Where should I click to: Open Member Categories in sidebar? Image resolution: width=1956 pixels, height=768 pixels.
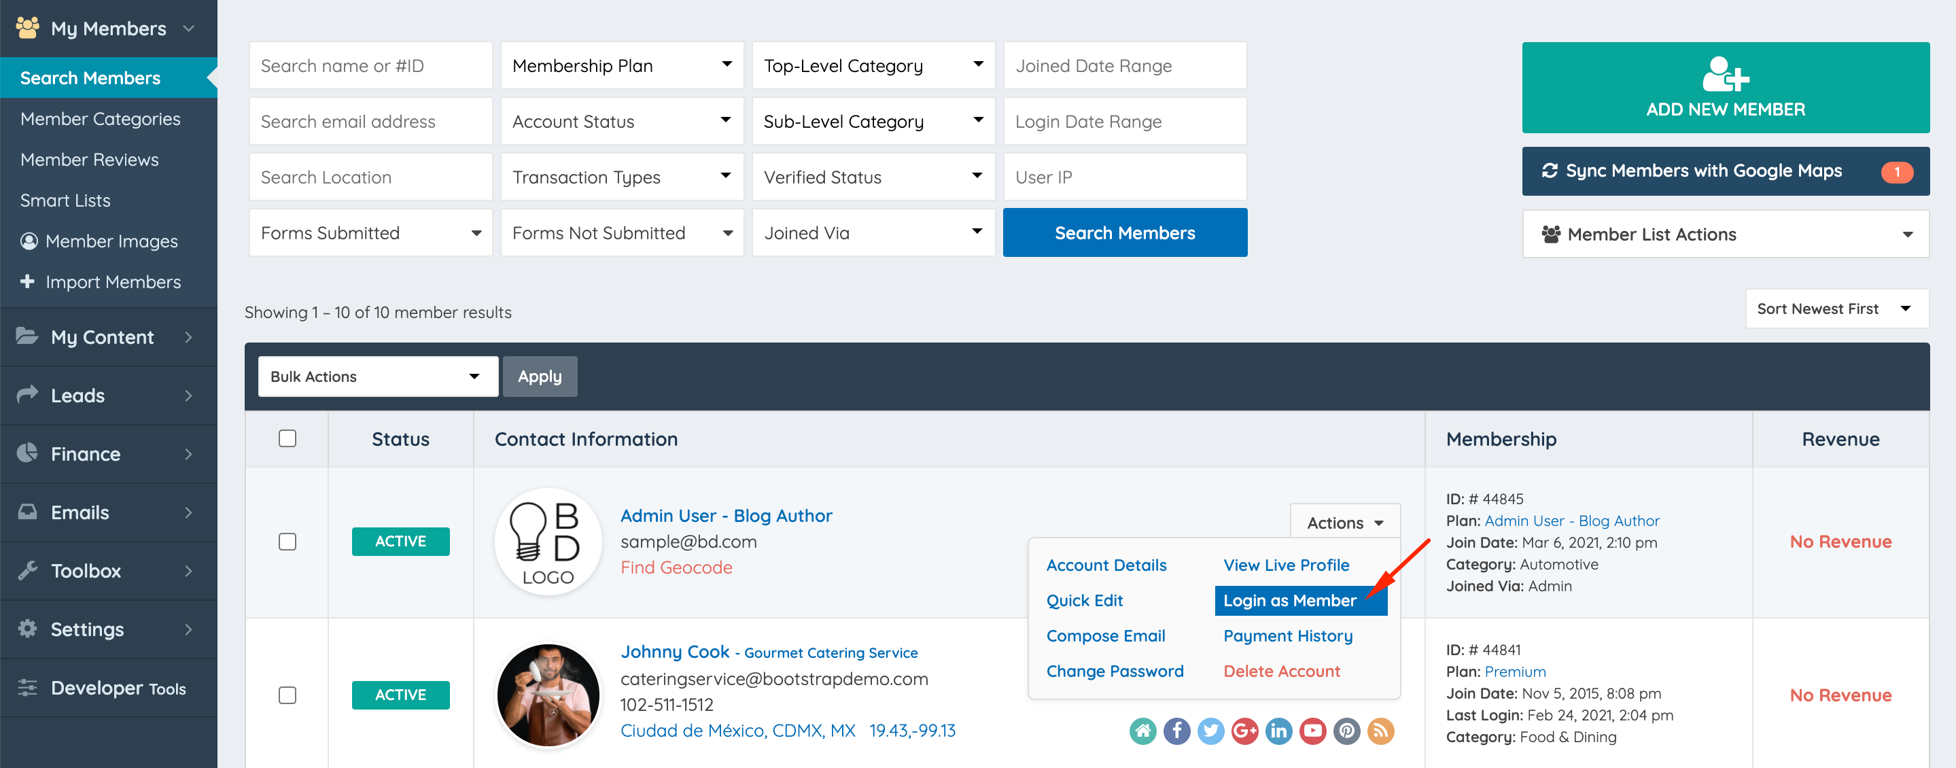(100, 118)
